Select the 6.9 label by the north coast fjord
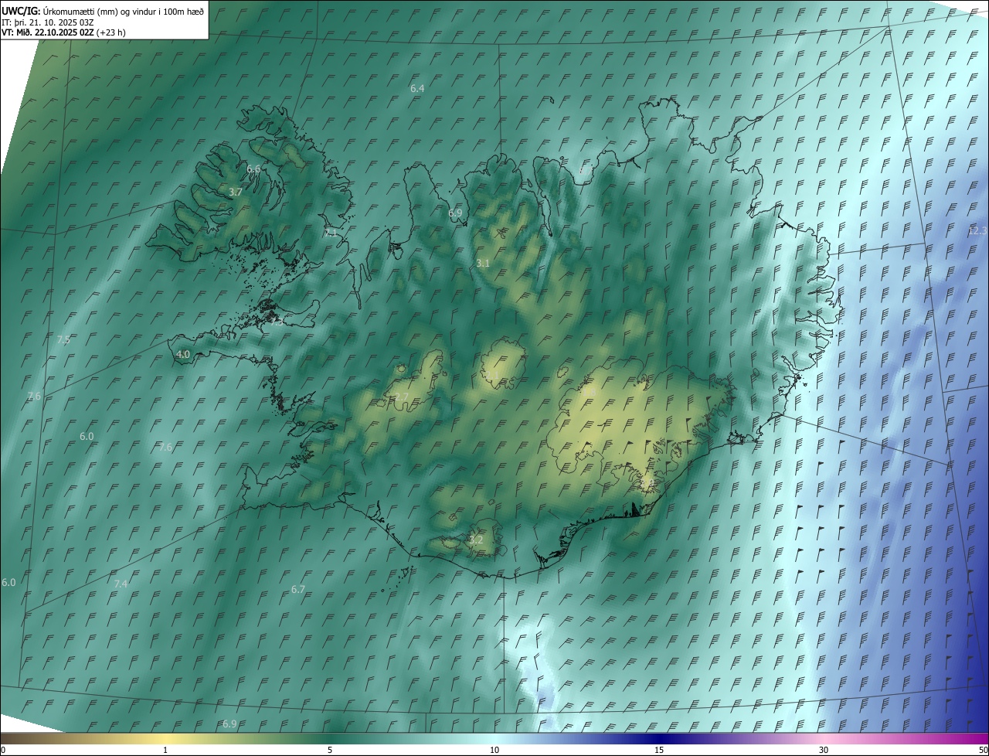 pyautogui.click(x=455, y=213)
